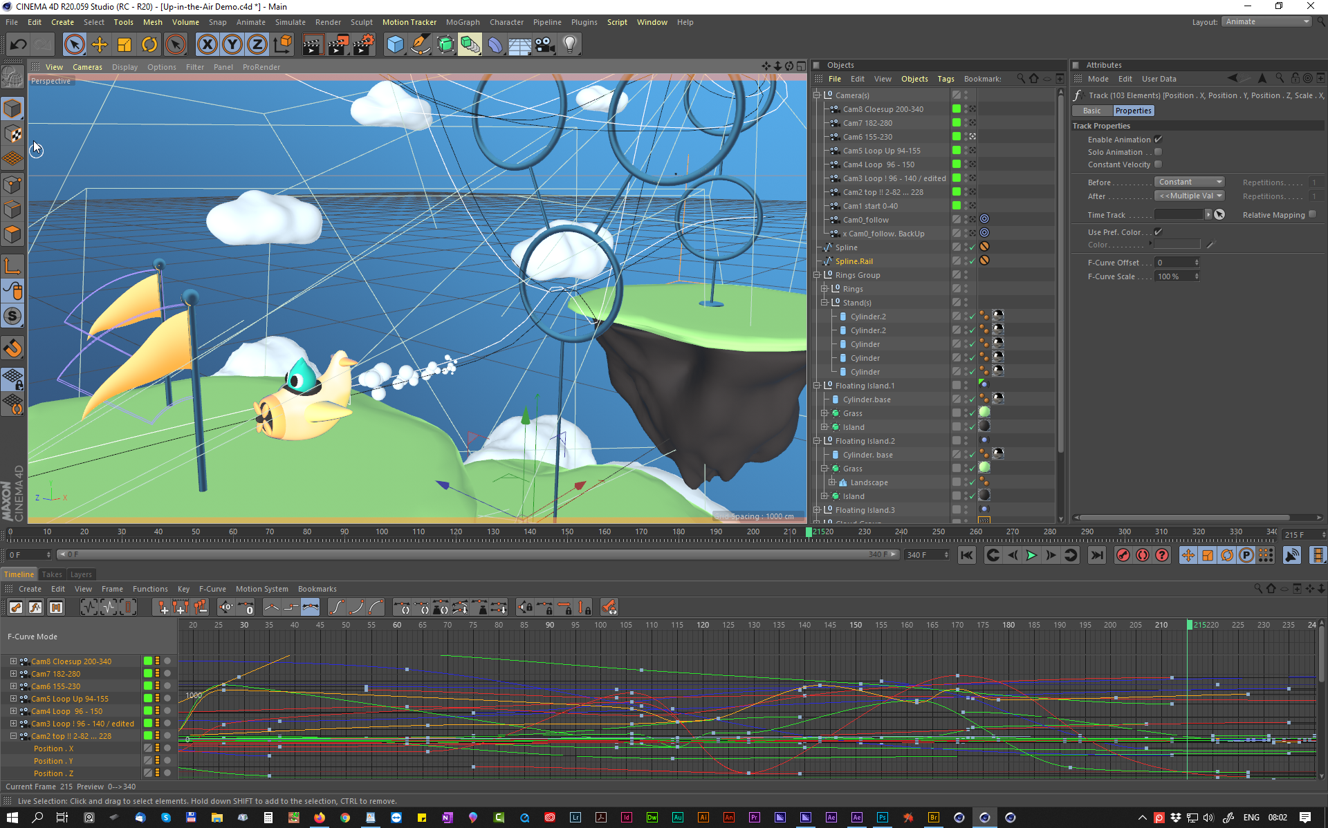Viewport: 1328px width, 828px height.
Task: Open the viewport Cameras menu
Action: point(87,67)
